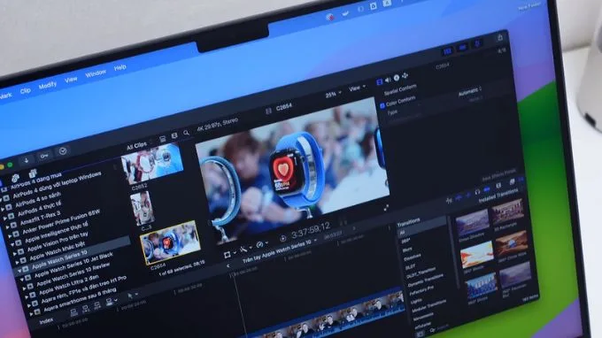Toggle audio skimming left of headphones
Screen dimensions: 602x338
coord(467,194)
